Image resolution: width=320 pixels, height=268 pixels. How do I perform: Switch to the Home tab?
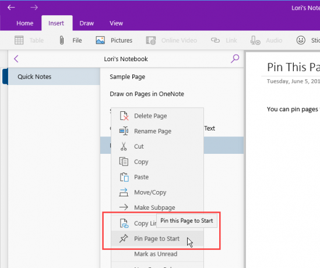(x=25, y=23)
